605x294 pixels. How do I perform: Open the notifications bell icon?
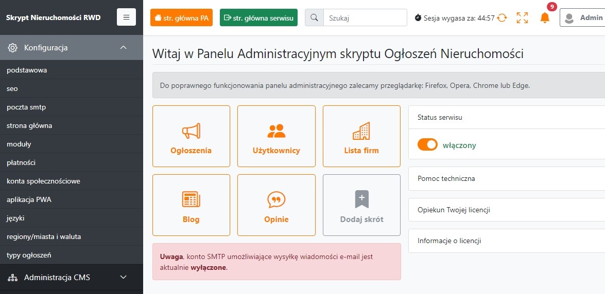click(545, 18)
